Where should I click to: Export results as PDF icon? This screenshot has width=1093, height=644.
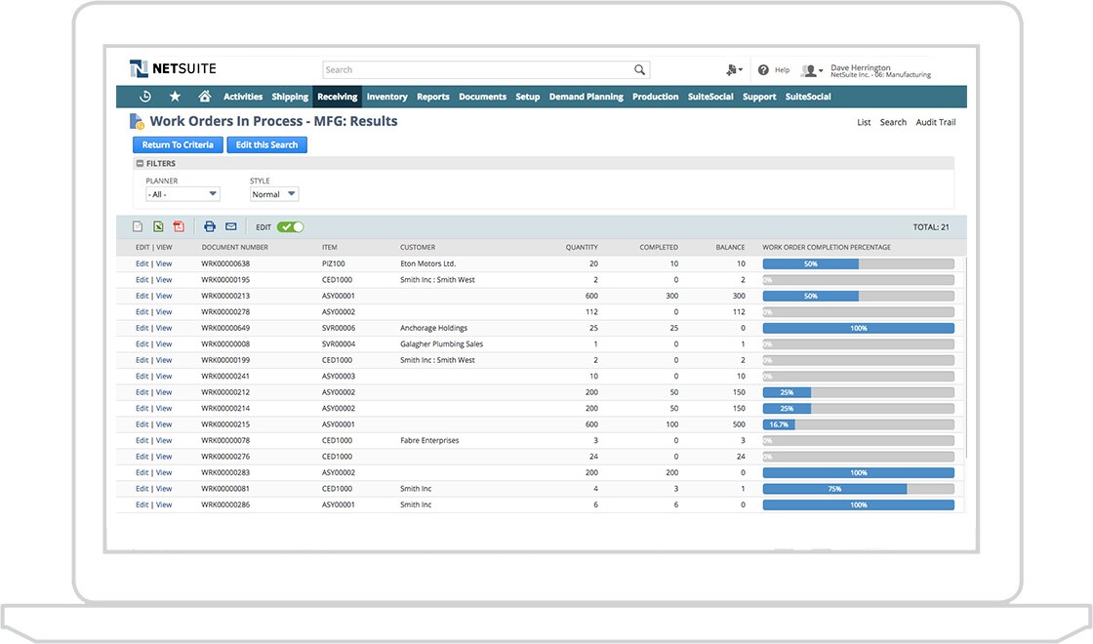tap(179, 226)
